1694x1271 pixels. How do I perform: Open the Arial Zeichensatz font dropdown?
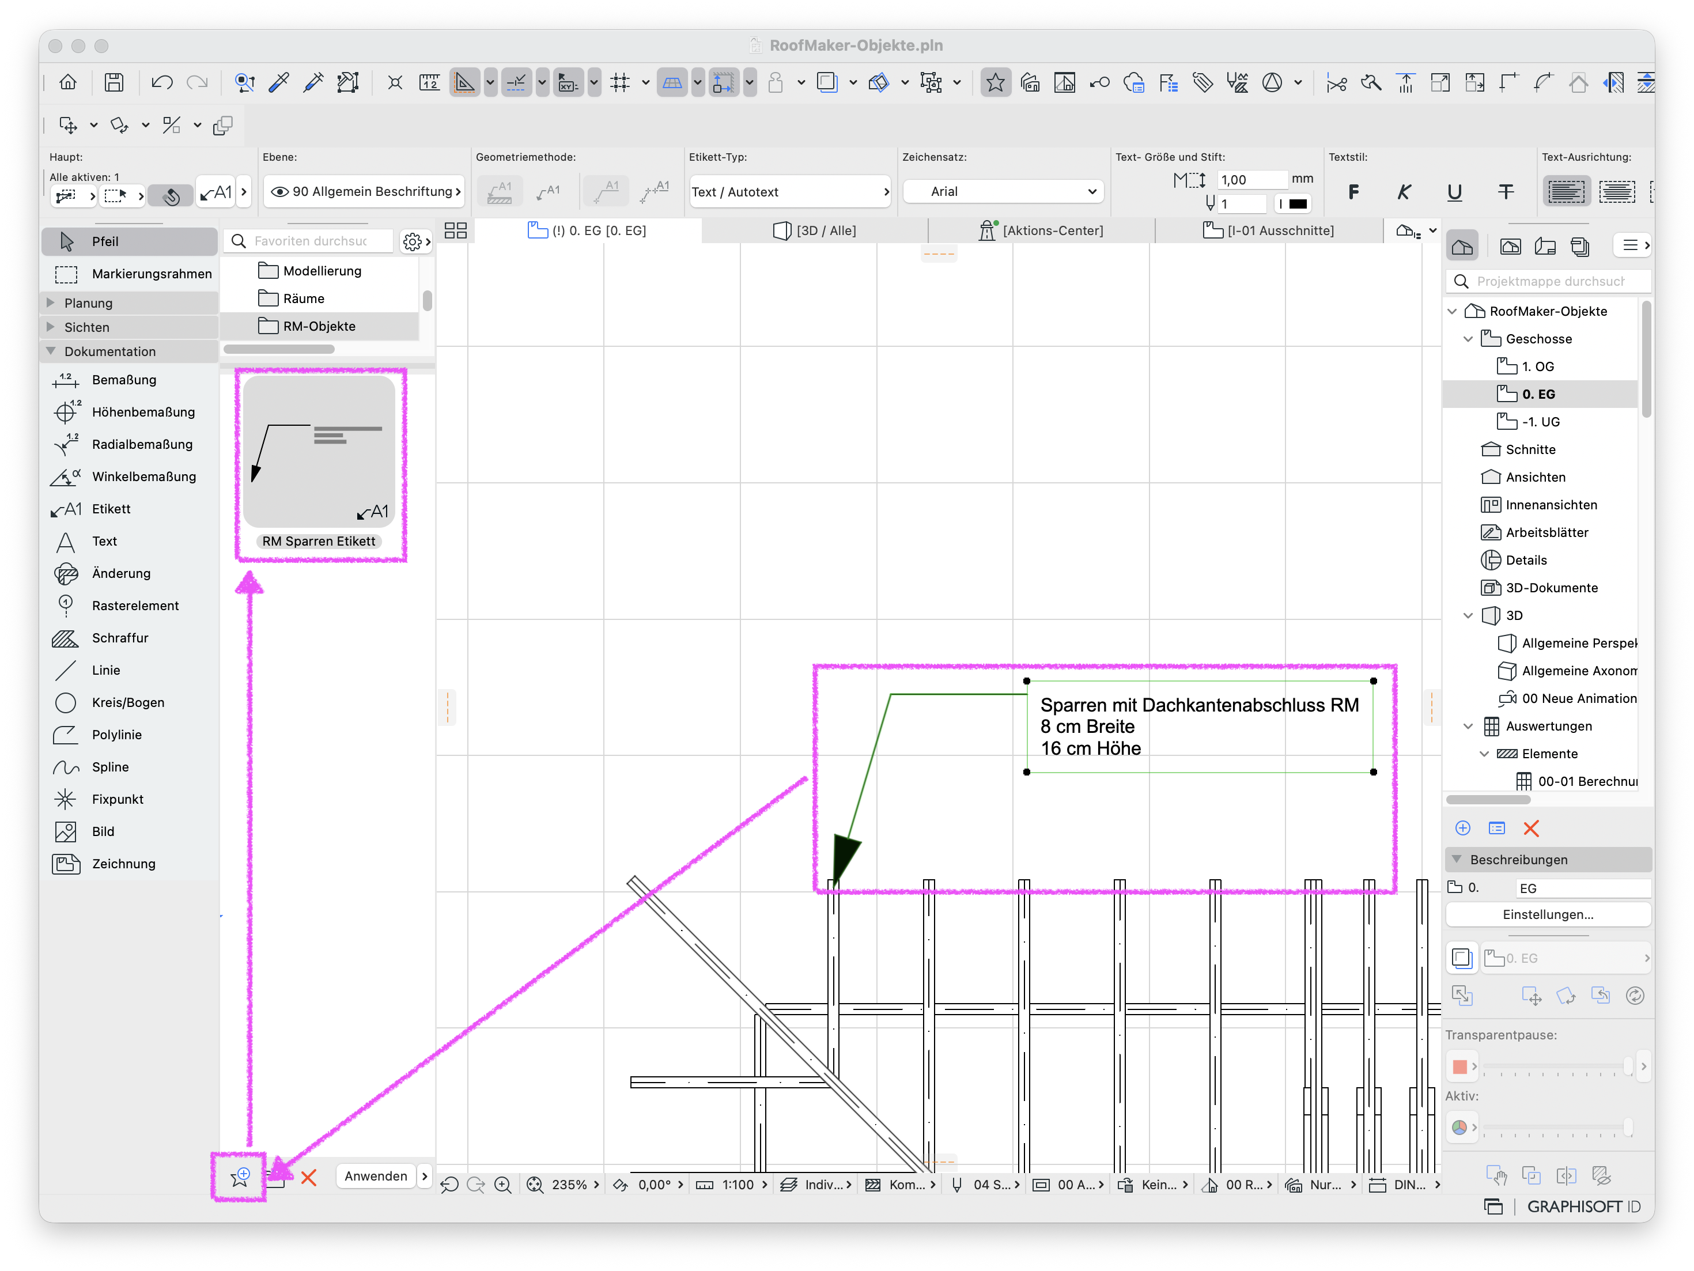1003,191
